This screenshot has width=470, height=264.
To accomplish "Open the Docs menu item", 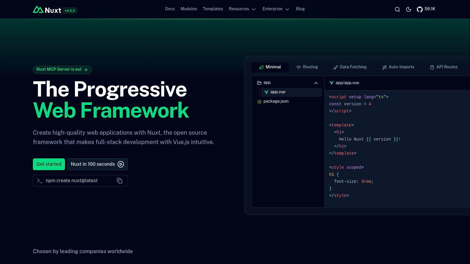I will coord(170,9).
